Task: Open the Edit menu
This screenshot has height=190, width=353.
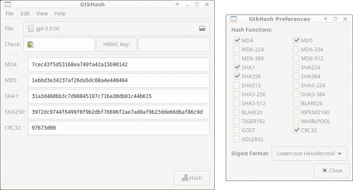Action: [25, 14]
